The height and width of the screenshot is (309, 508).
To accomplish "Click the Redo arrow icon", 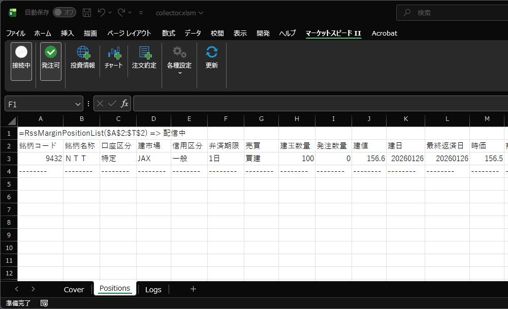I will (121, 12).
